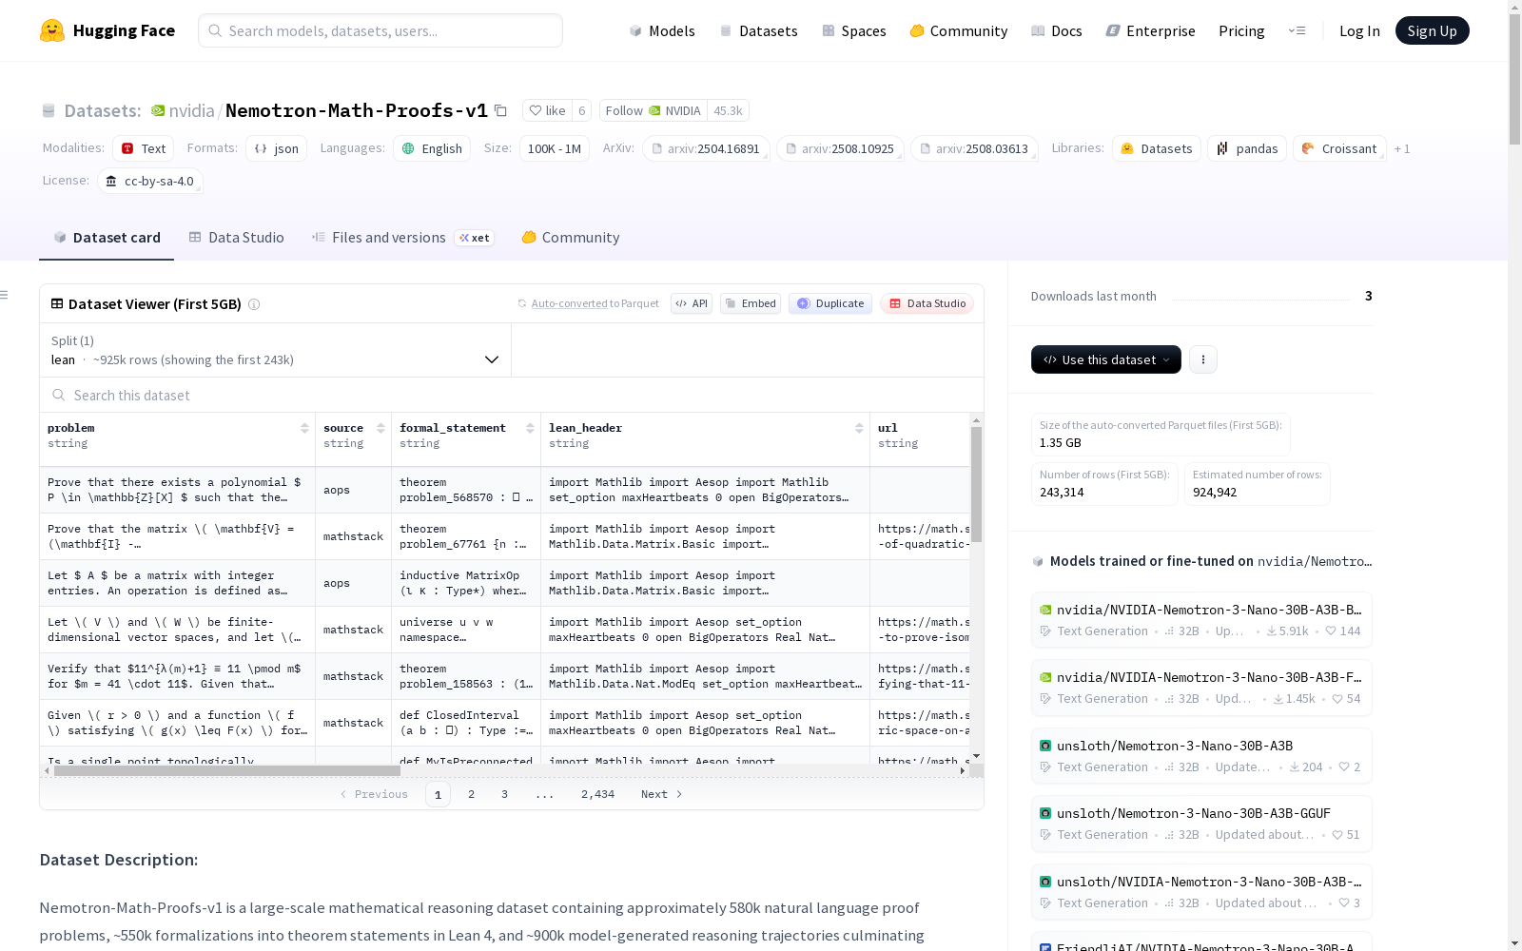Click the pandas library tag
The image size is (1522, 951).
pyautogui.click(x=1247, y=148)
